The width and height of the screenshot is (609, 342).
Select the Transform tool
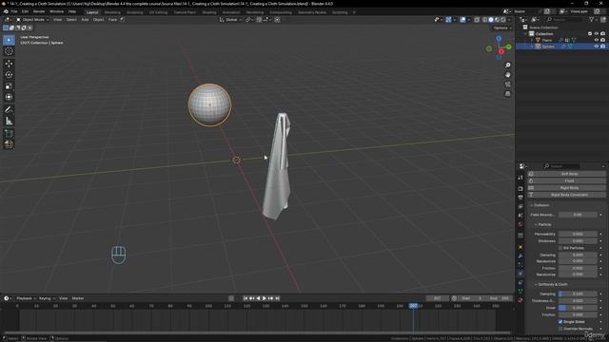tap(9, 97)
